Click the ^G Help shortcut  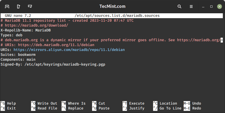(x=8, y=103)
